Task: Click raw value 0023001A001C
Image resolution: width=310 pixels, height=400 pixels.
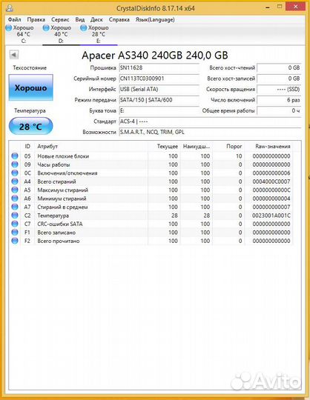Action: tap(271, 216)
